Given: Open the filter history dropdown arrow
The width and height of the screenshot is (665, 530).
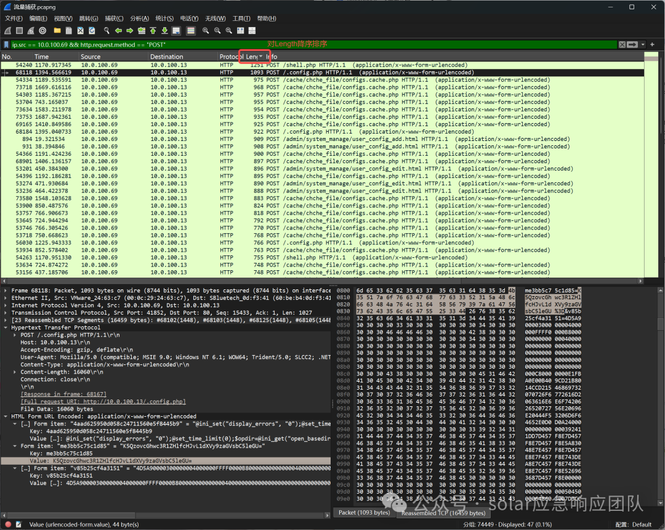Looking at the screenshot, I should (x=643, y=44).
